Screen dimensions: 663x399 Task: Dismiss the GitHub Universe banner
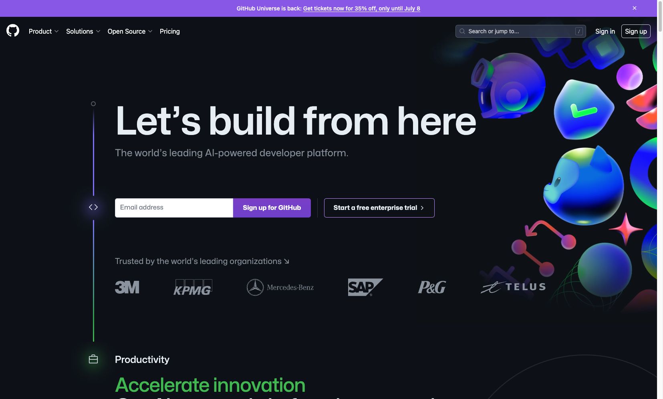[x=635, y=8]
